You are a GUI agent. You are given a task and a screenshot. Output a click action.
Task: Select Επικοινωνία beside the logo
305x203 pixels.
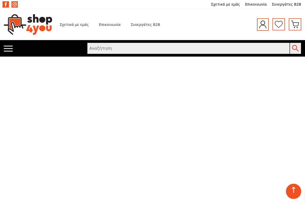110,25
